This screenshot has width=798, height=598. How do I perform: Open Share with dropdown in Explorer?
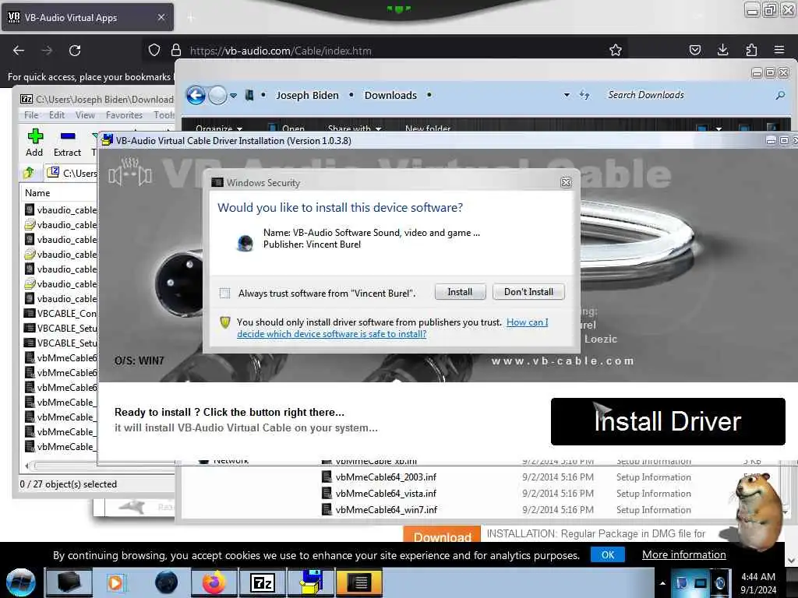click(355, 128)
